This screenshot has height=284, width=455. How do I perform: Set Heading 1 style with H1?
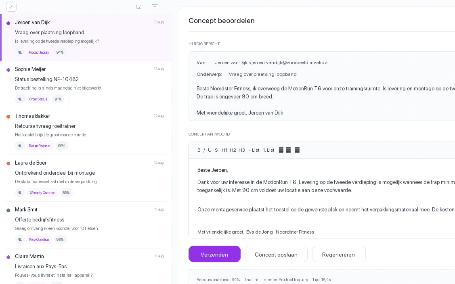tap(224, 150)
